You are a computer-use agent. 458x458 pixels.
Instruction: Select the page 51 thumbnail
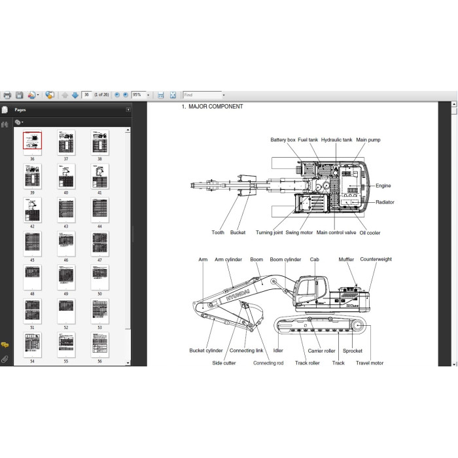[x=32, y=311]
